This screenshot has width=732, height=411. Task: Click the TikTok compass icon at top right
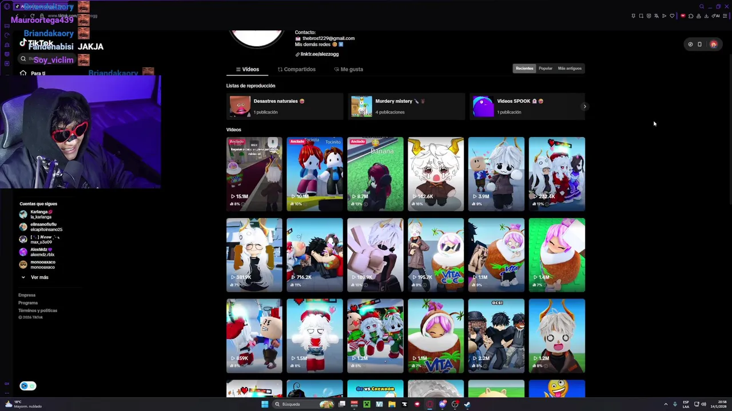690,44
